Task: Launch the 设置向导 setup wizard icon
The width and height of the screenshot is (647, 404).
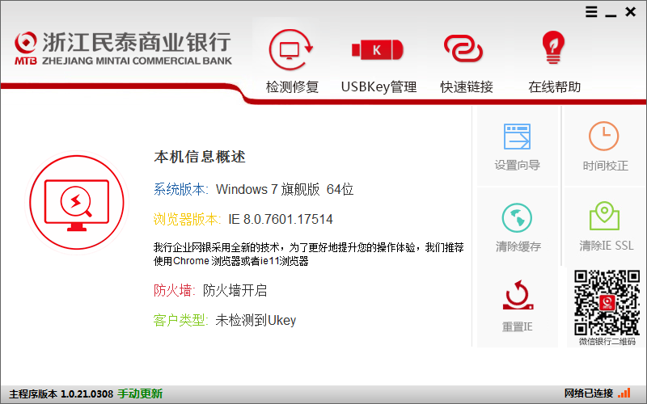Action: pyautogui.click(x=517, y=137)
